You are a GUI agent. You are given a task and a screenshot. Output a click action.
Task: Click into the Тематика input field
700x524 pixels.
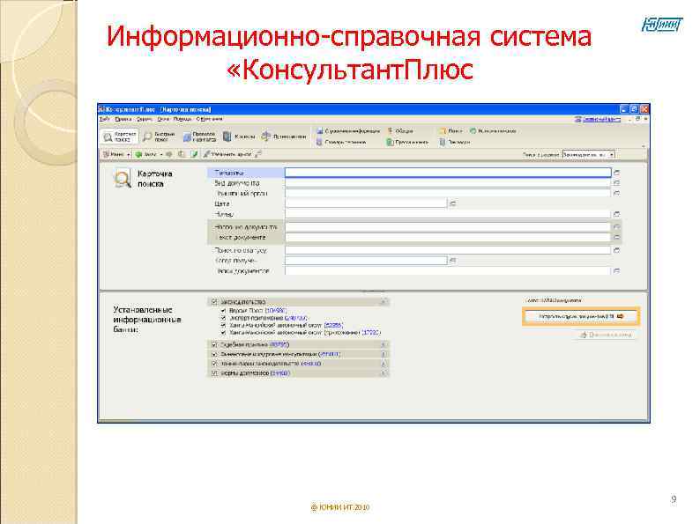click(x=448, y=173)
